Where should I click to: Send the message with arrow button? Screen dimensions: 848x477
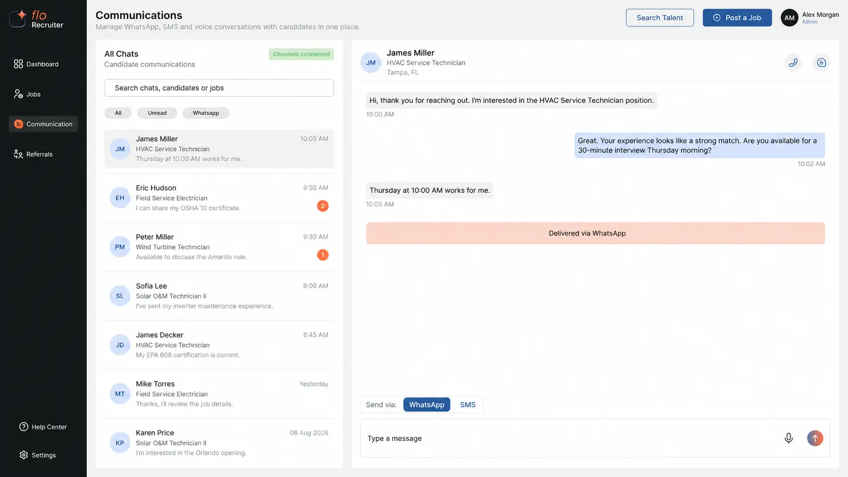click(815, 438)
